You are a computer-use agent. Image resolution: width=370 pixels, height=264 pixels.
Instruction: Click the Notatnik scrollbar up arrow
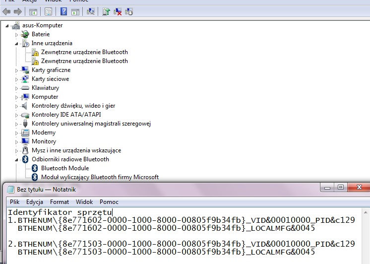[366, 213]
